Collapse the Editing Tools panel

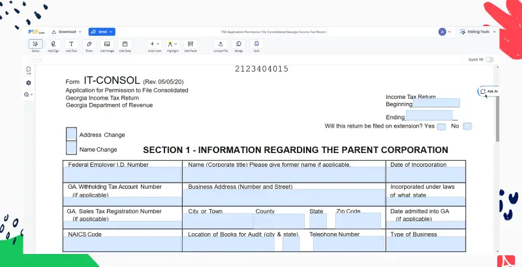point(495,32)
